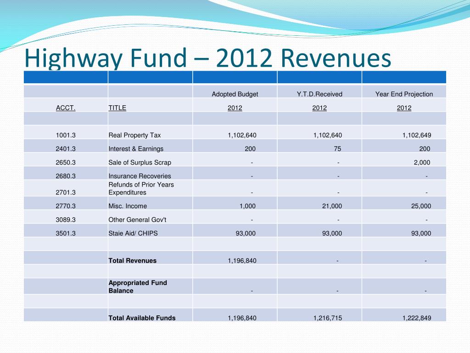Select the Sale of Surplus Scrap title
The image size is (470, 353).
point(140,162)
